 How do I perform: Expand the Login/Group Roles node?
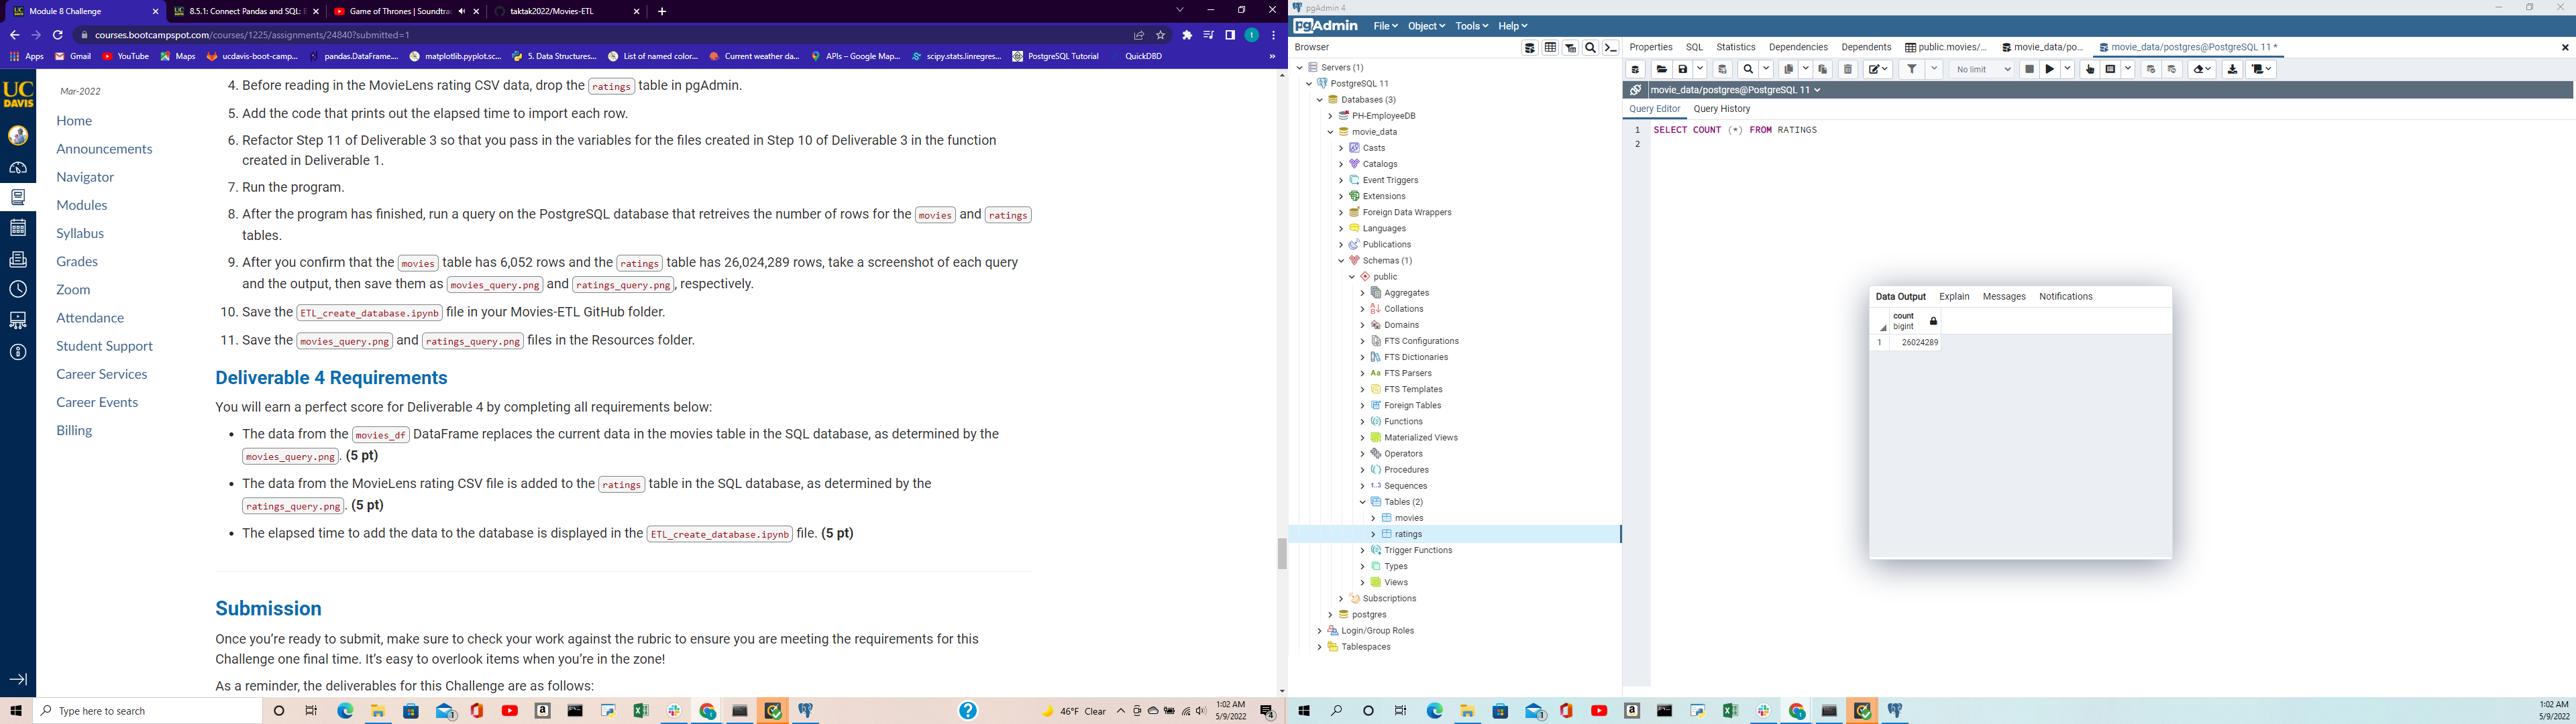click(1320, 631)
